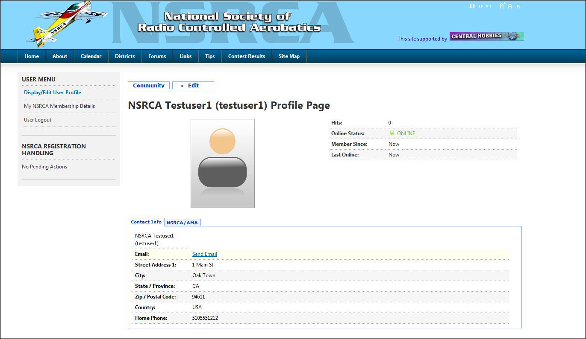Click the Community button
The width and height of the screenshot is (586, 339).
pos(149,85)
